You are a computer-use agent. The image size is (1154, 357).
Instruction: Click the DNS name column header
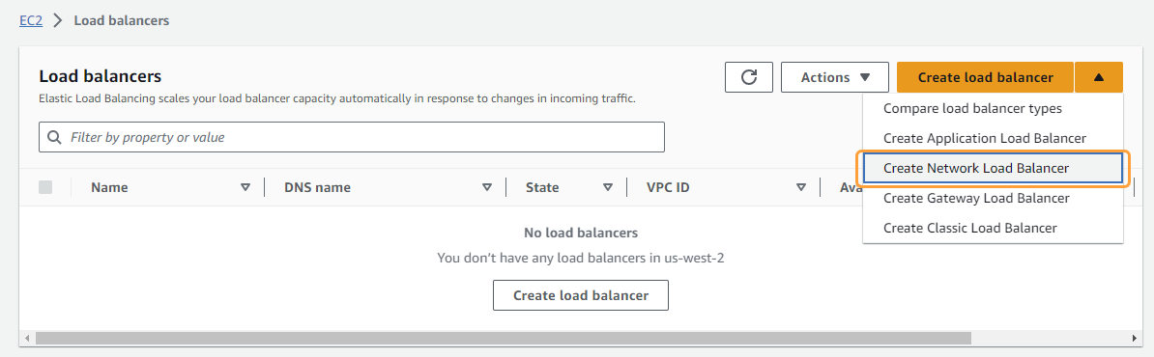coord(317,187)
